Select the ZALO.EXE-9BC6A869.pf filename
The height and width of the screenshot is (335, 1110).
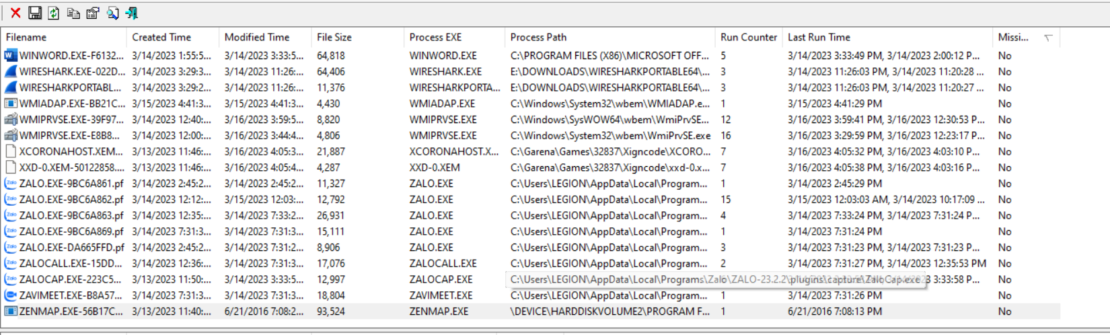pyautogui.click(x=71, y=231)
